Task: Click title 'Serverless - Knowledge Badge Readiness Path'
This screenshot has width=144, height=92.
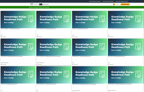Action: pyautogui.click(x=80, y=29)
